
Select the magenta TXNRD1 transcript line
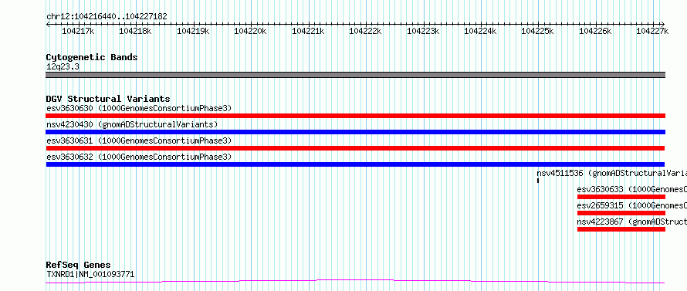[355, 282]
